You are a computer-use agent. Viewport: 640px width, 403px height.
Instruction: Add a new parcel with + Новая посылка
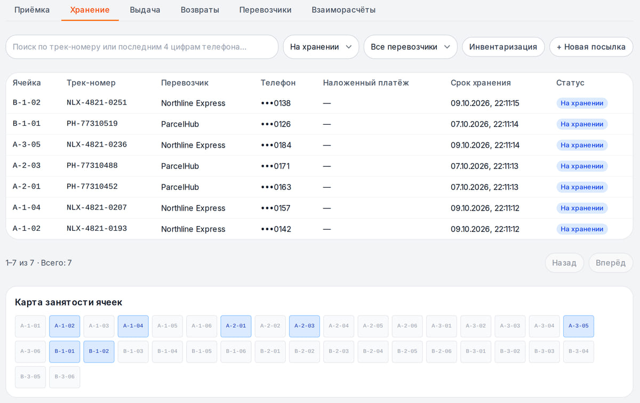click(x=591, y=47)
